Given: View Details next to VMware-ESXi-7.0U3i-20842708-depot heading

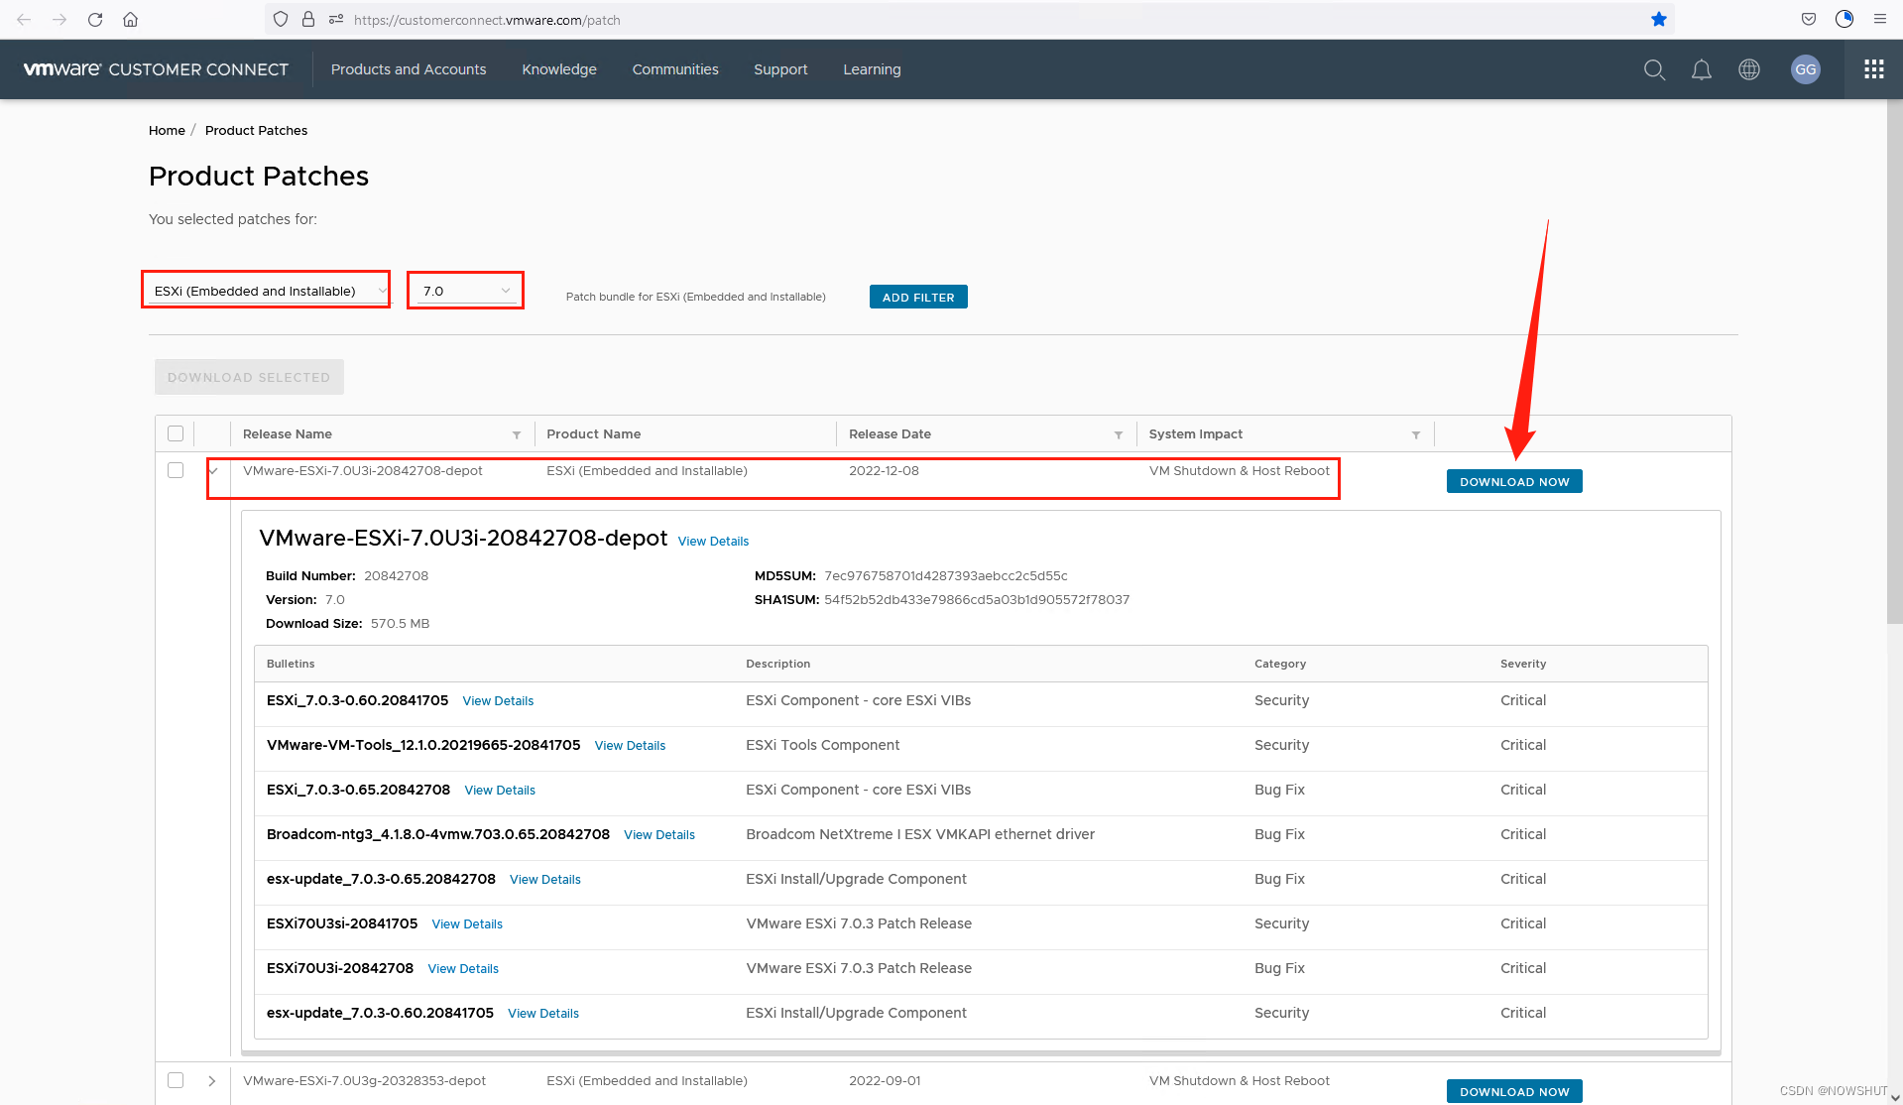Looking at the screenshot, I should coord(713,542).
